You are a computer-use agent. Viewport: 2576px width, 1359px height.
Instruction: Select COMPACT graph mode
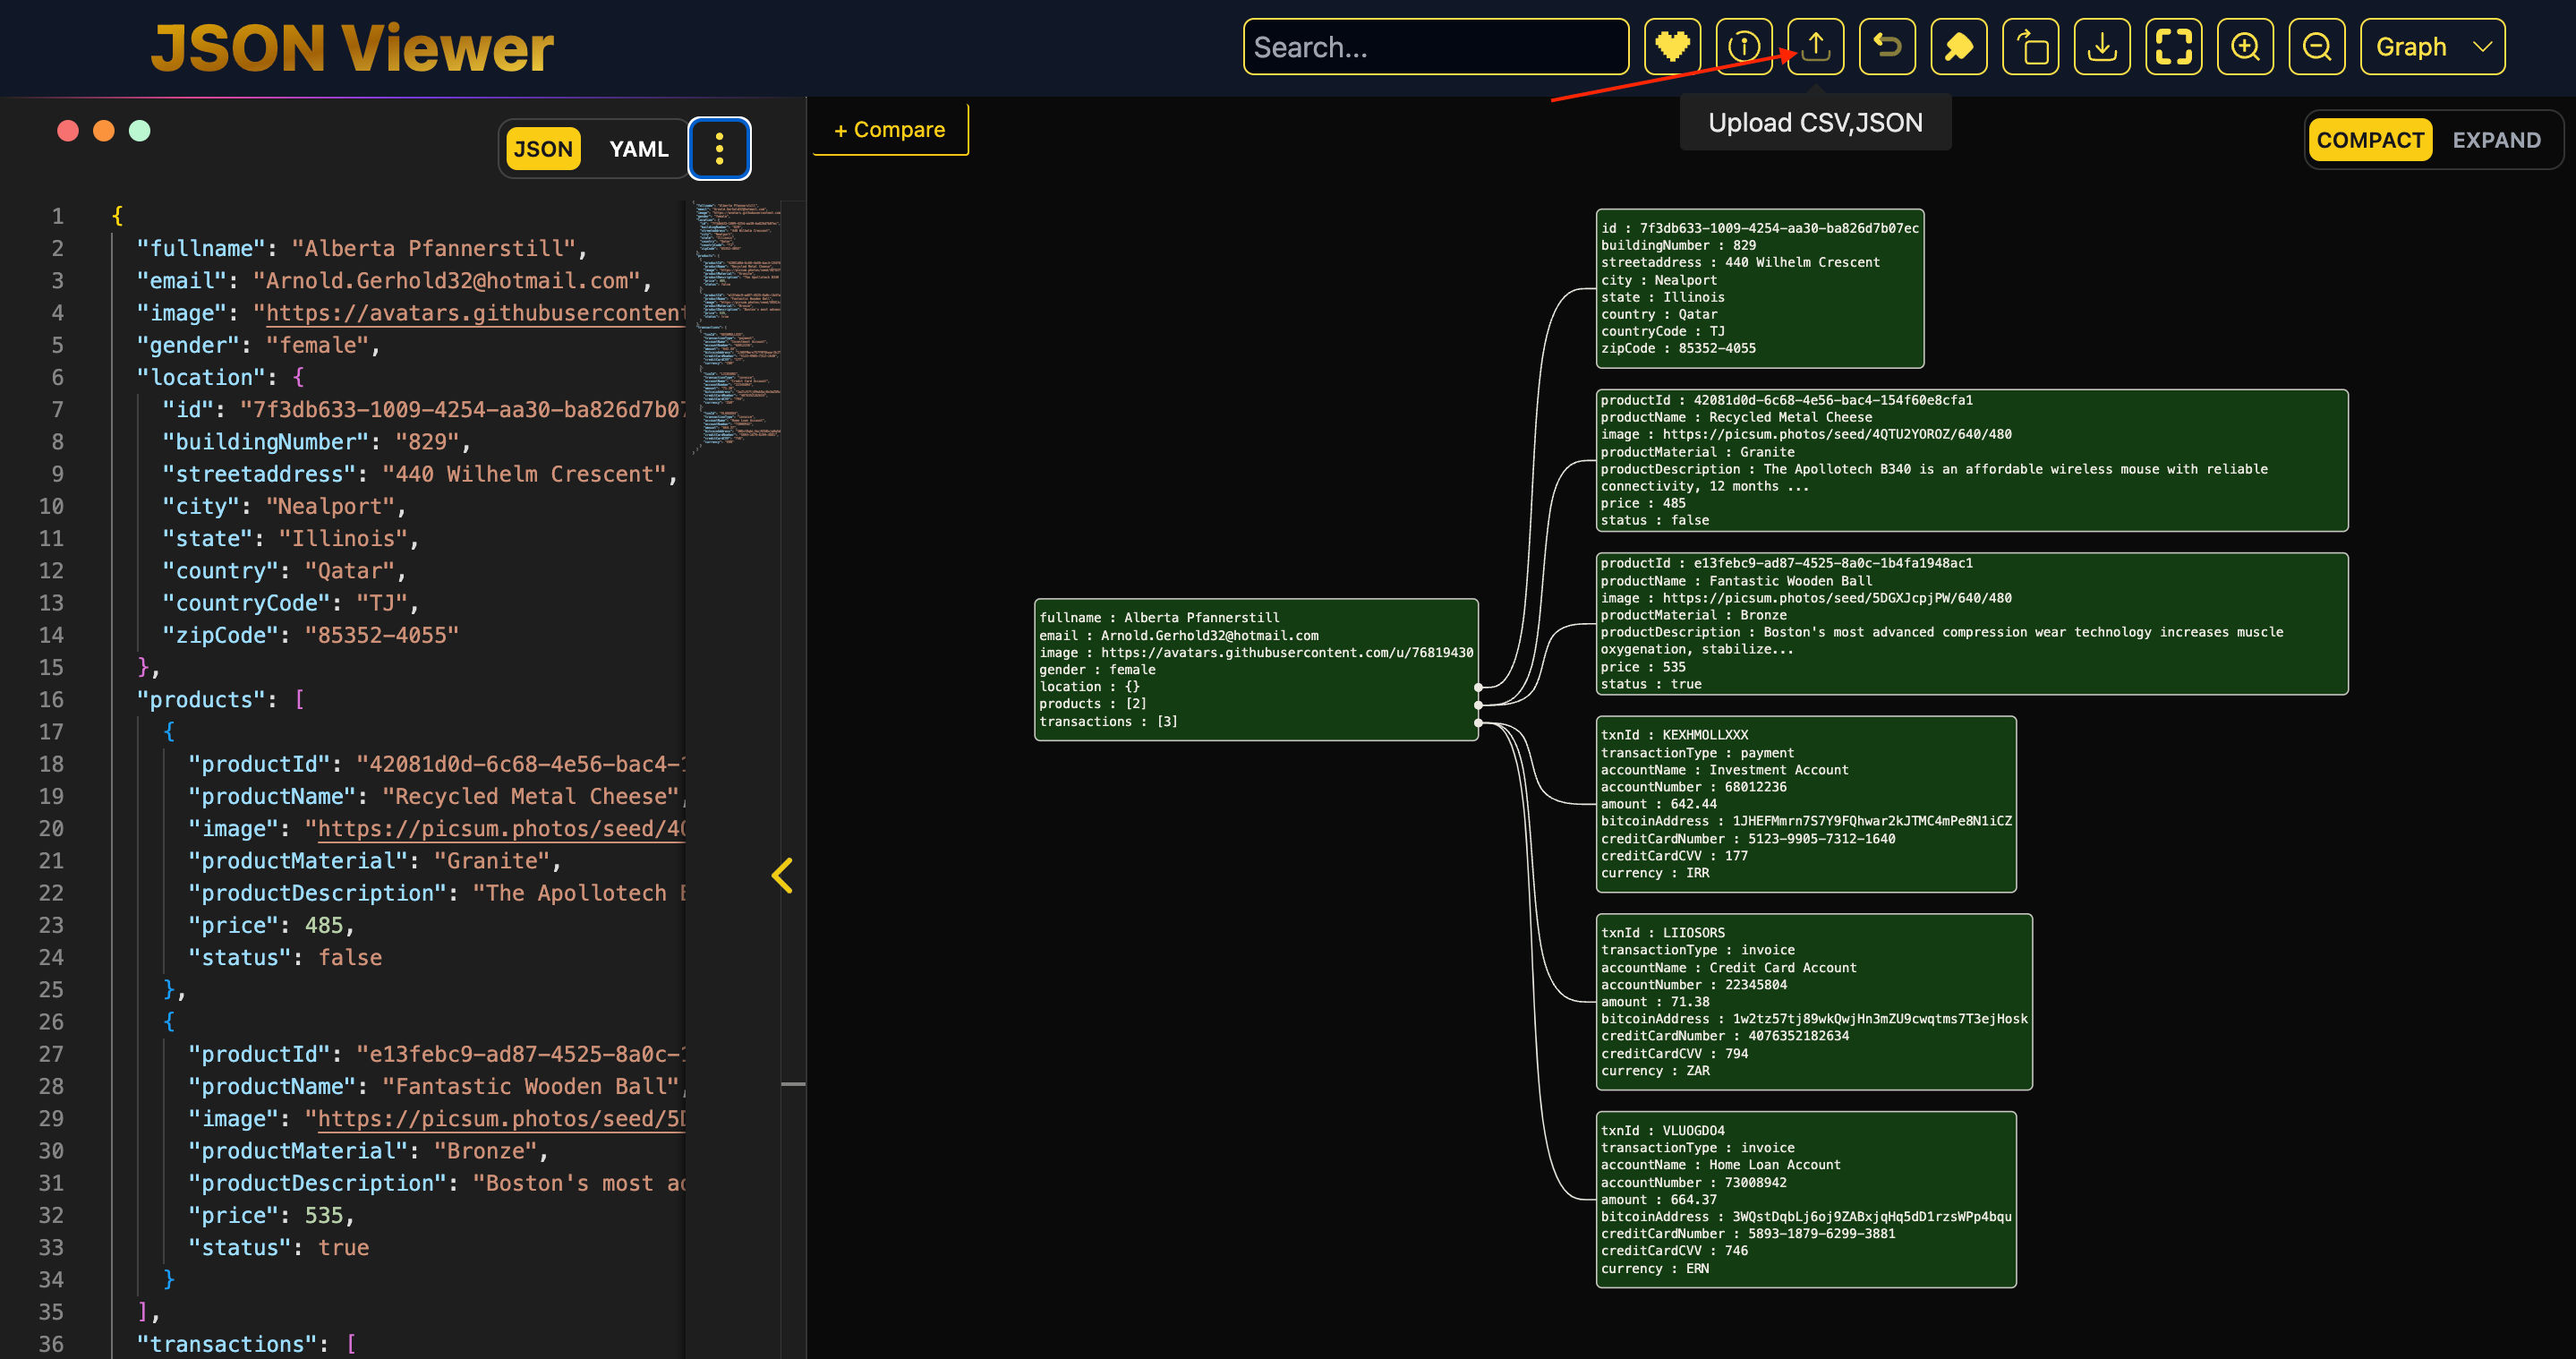pos(2370,140)
